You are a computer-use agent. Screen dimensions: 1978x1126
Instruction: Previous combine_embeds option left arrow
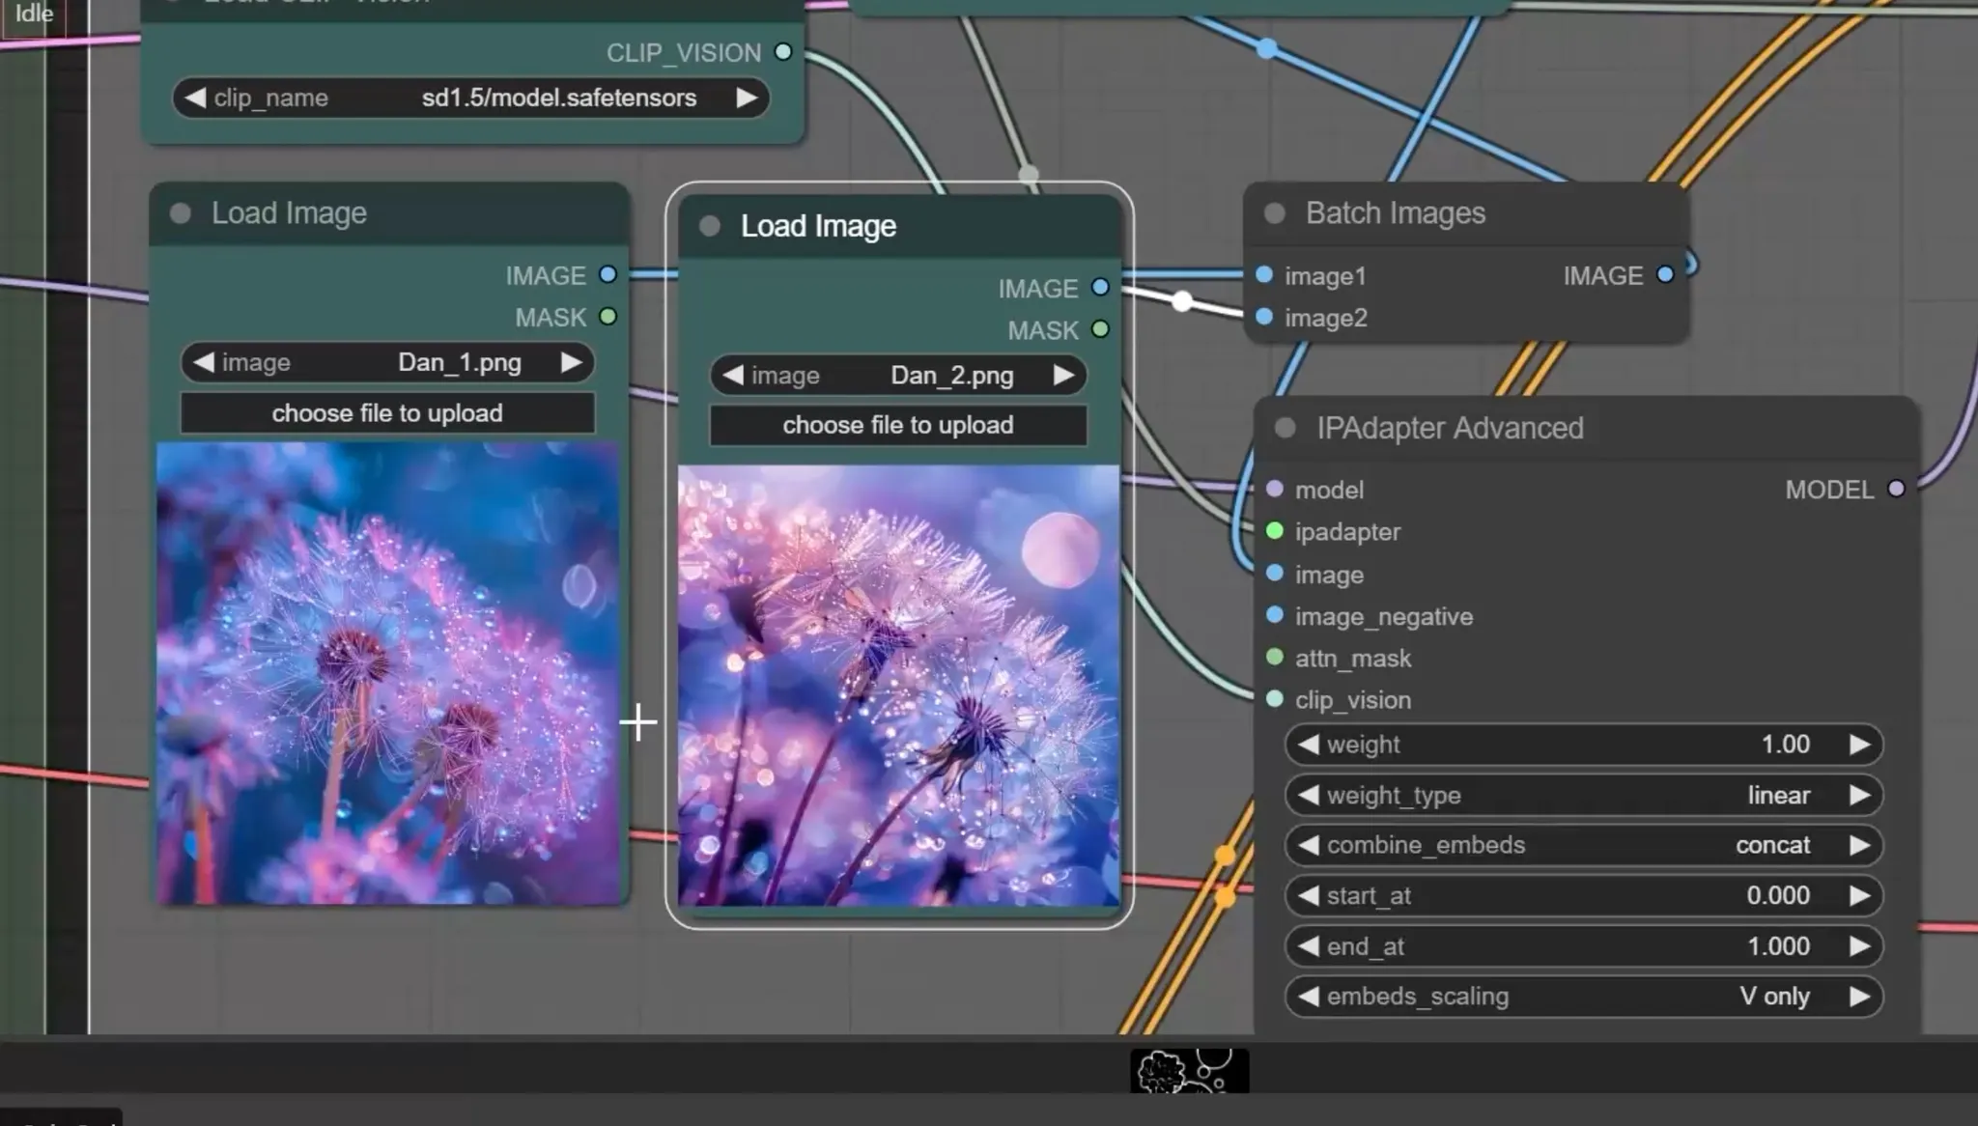tap(1308, 845)
